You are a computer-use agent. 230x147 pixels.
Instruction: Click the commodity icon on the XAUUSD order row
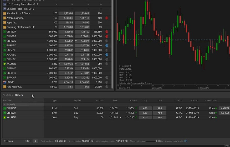click(4, 117)
